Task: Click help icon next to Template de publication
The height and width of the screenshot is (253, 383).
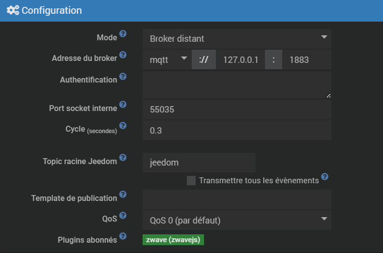Action: coord(123,195)
